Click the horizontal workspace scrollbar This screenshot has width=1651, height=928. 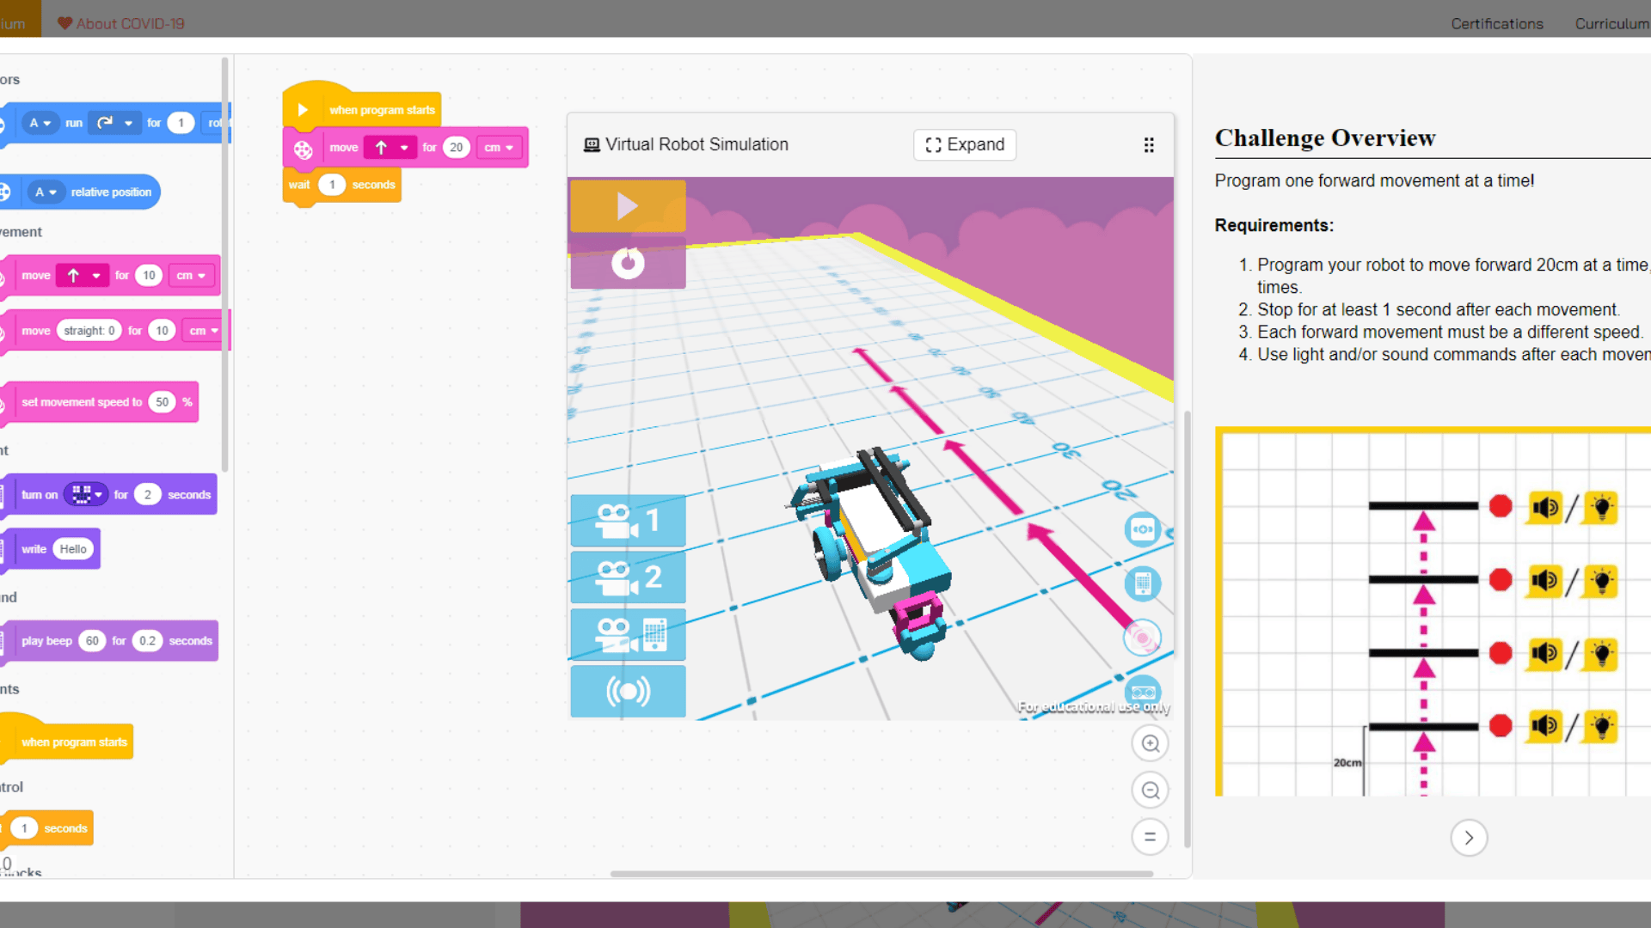pos(881,874)
